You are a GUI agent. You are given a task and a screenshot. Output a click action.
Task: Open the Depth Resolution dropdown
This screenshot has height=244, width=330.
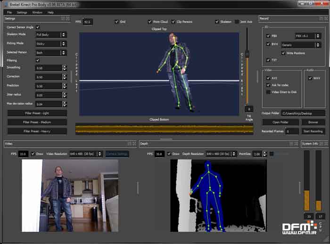point(221,154)
